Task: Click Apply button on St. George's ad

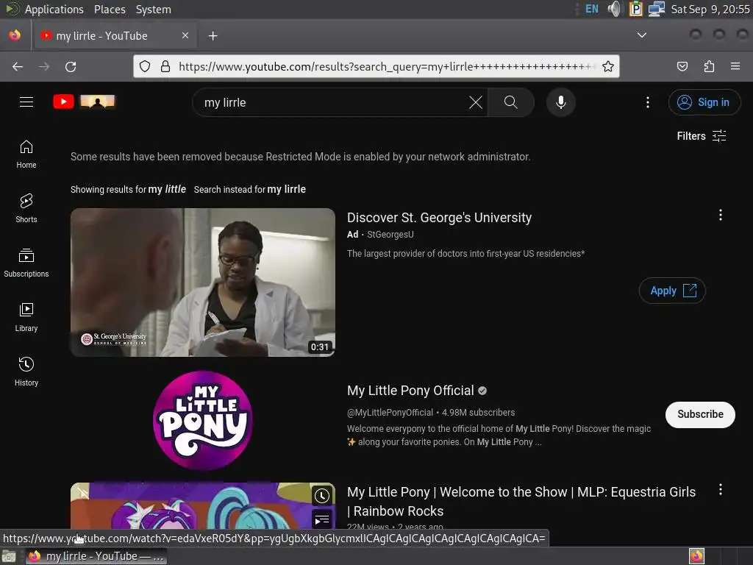Action: tap(672, 291)
